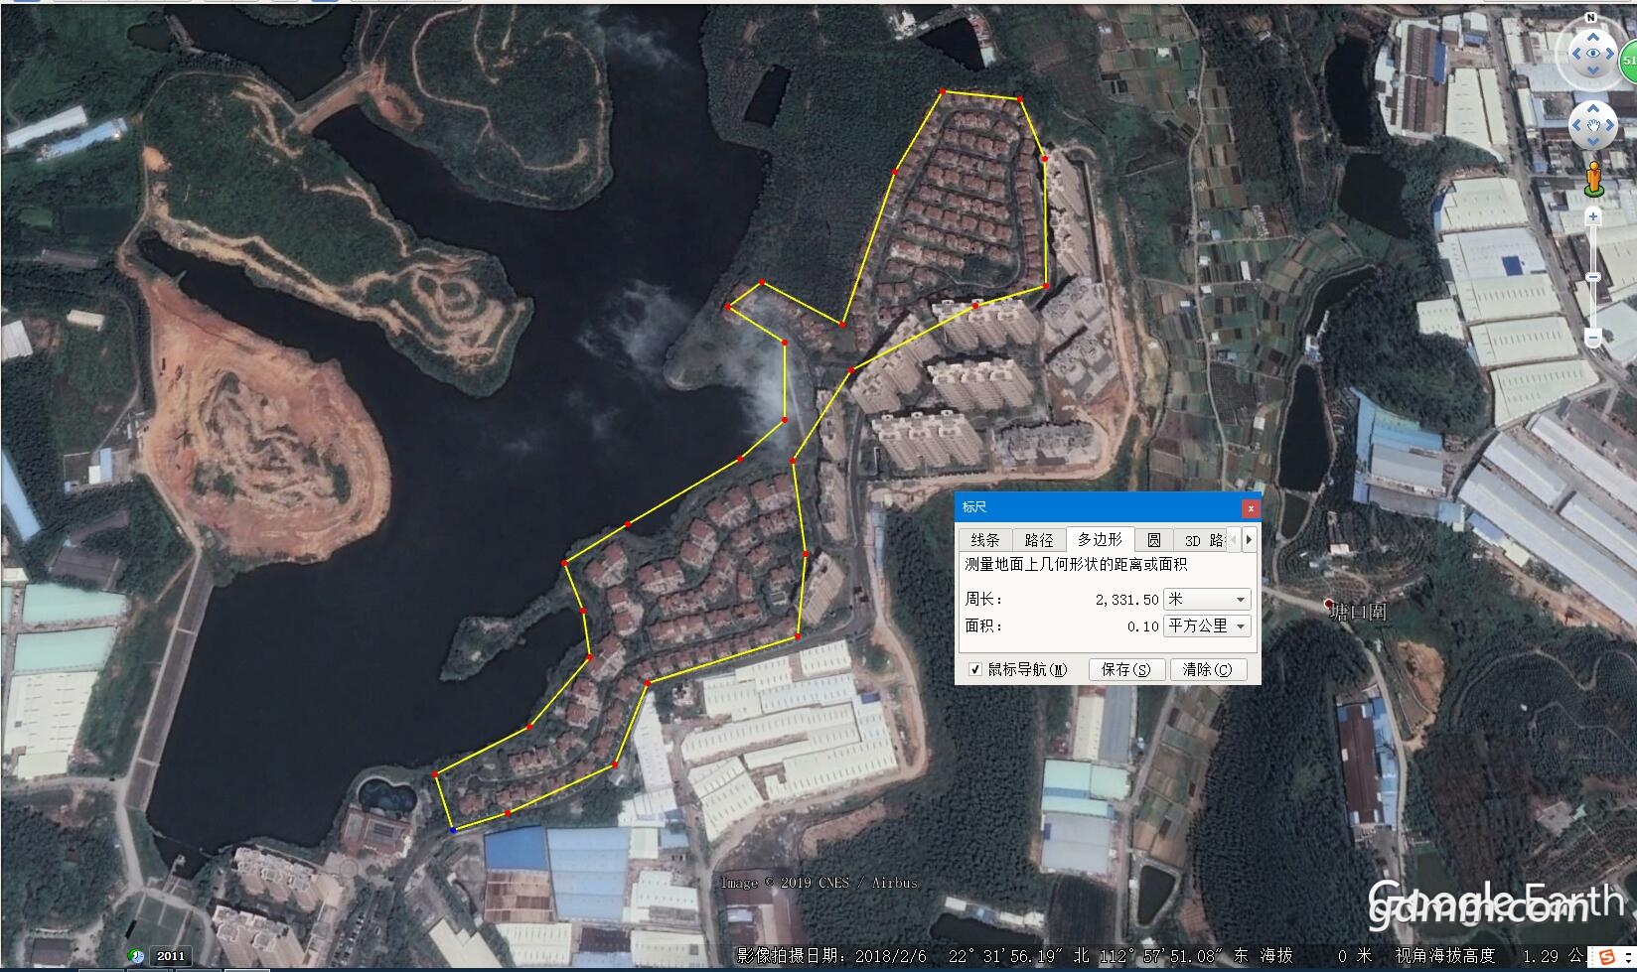
Task: Click the zoom out minus button
Action: pyautogui.click(x=1593, y=339)
